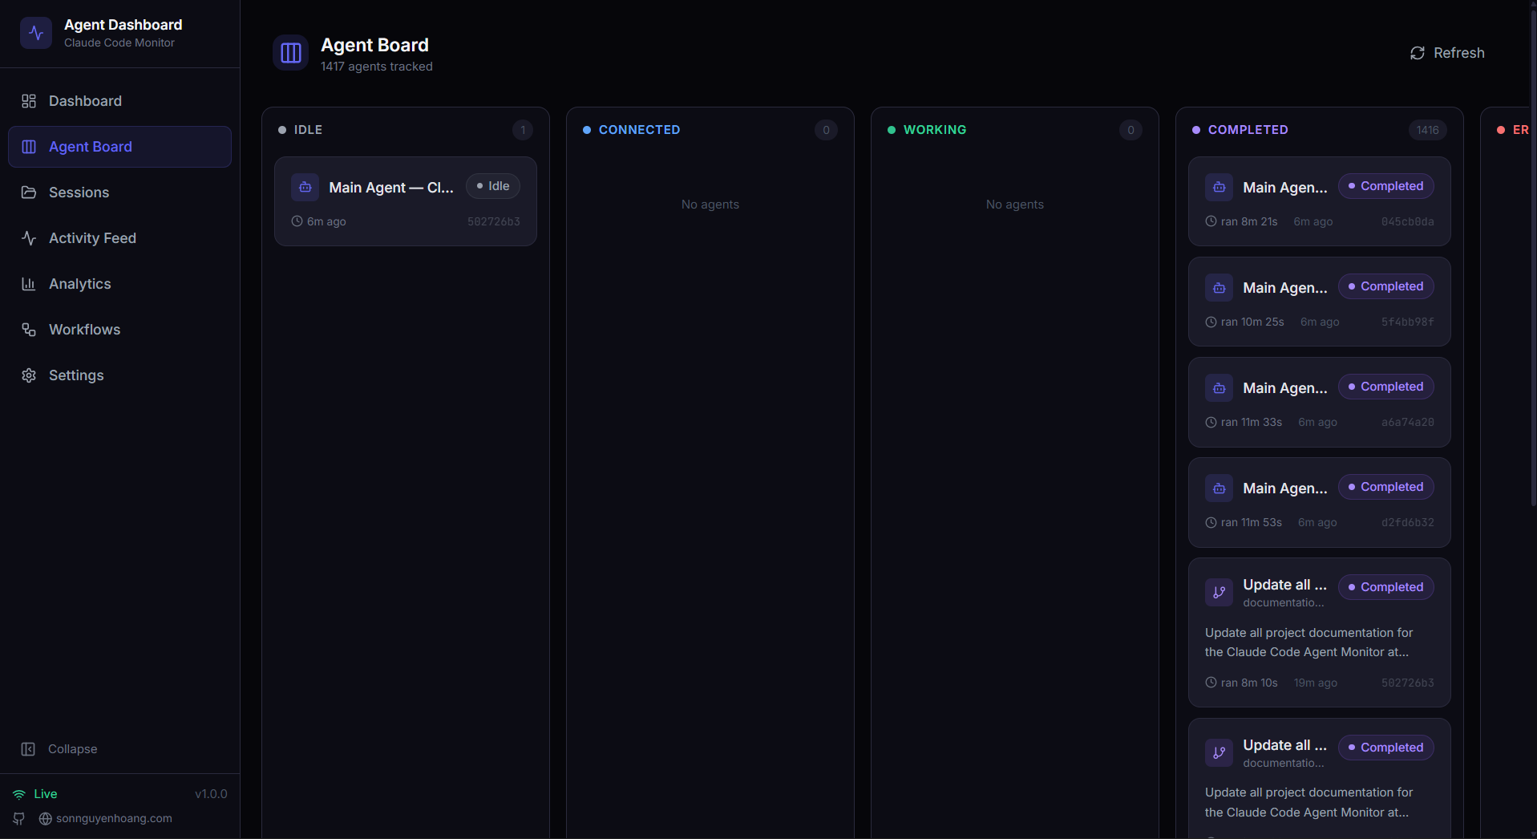Click the text ran 11m 53s
The height and width of the screenshot is (839, 1537).
[1251, 522]
